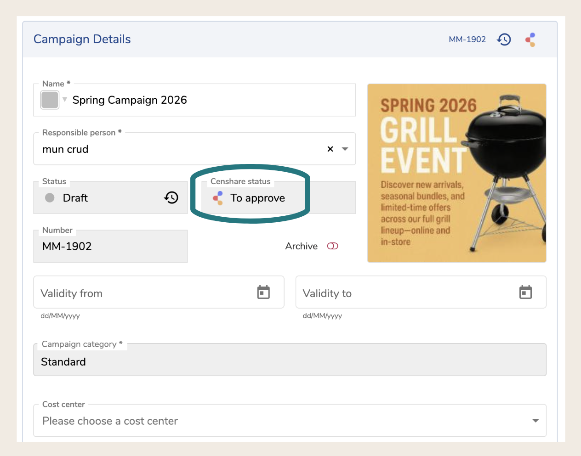
Task: Click the To approve Censhare status text
Action: [257, 198]
